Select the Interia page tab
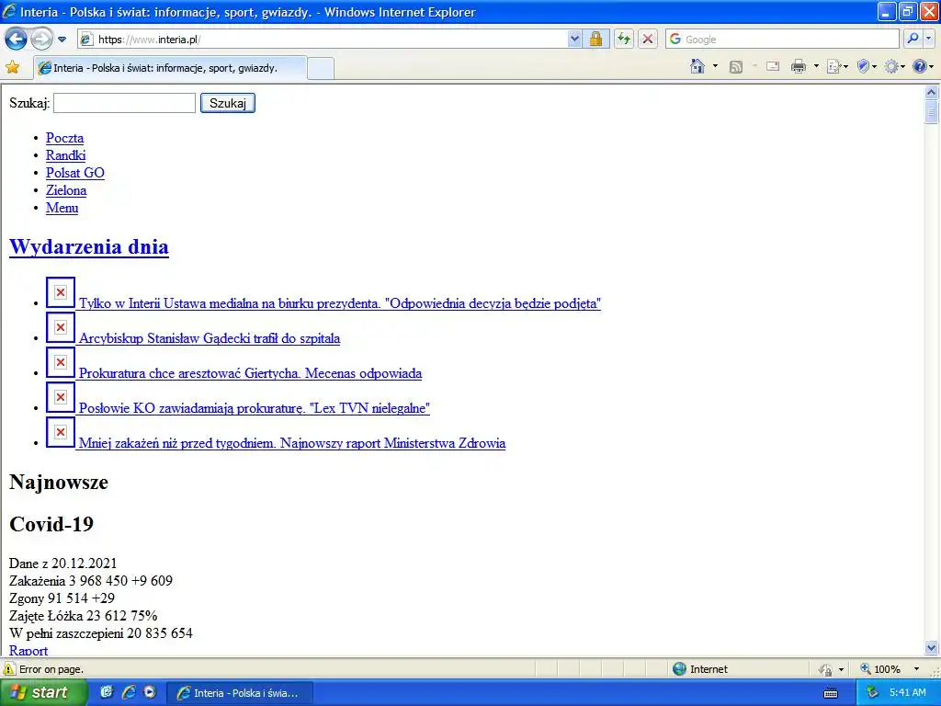This screenshot has height=706, width=941. (x=170, y=68)
